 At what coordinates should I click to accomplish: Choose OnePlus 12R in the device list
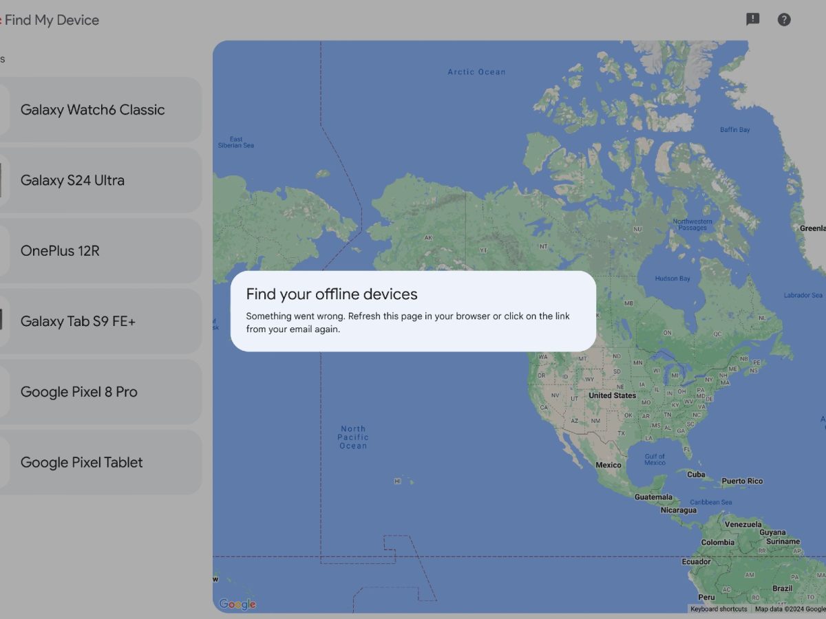60,251
